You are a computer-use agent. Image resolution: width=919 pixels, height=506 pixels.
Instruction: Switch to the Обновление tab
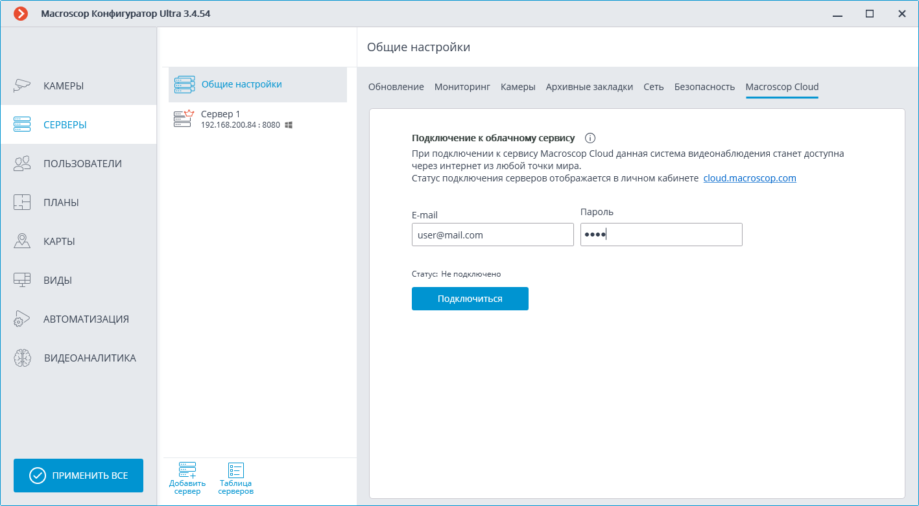point(396,87)
